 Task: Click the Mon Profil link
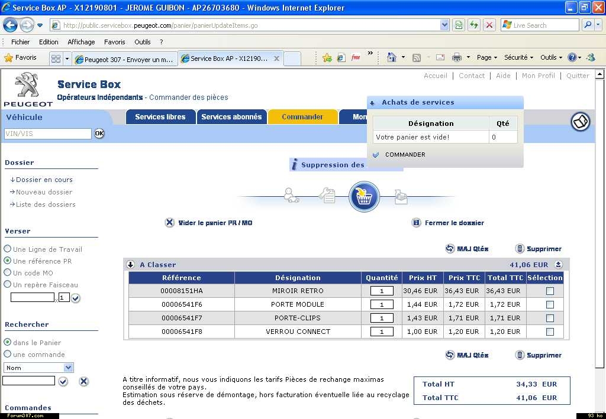(x=538, y=76)
